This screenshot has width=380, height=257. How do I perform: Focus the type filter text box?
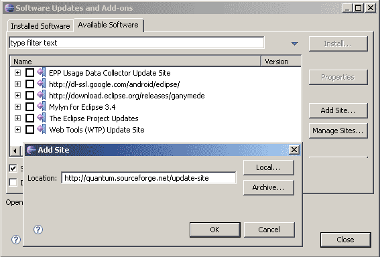tap(137, 43)
